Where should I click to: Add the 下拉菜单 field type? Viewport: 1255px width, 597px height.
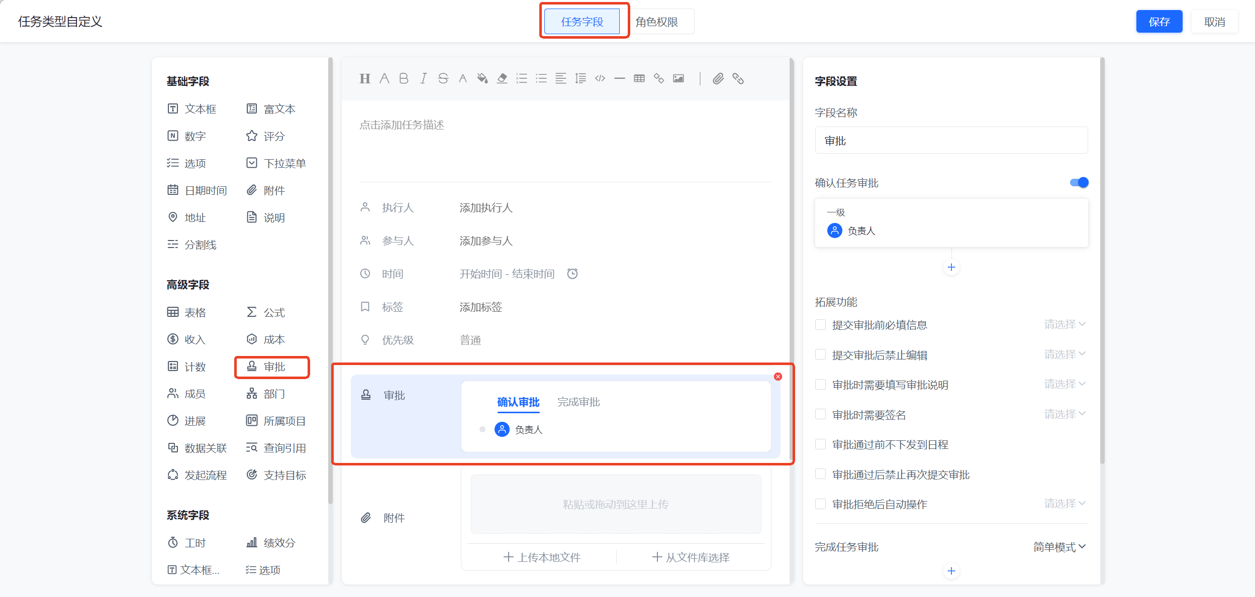276,163
